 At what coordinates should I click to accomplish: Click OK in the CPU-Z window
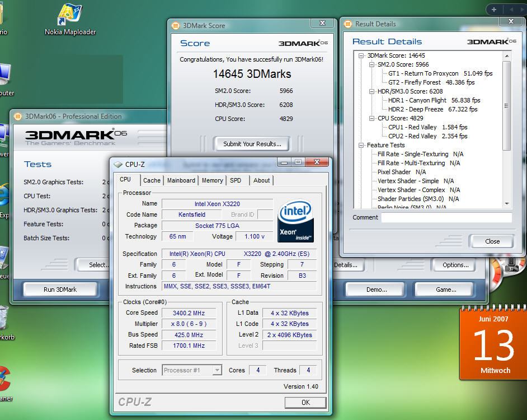[305, 403]
